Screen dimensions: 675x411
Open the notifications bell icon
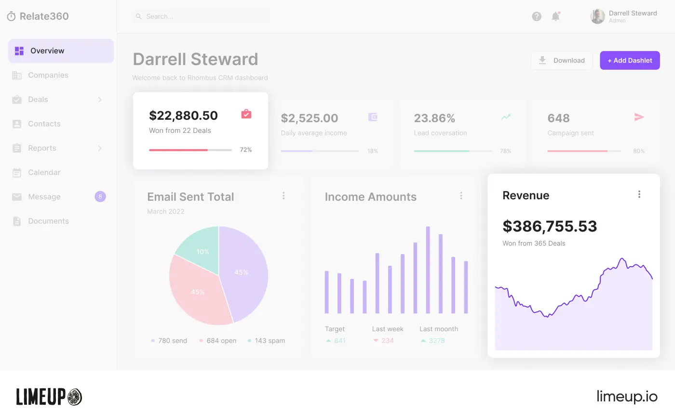coord(556,16)
